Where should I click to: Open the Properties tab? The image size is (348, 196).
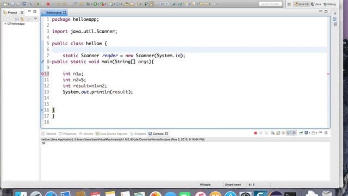click(67, 134)
